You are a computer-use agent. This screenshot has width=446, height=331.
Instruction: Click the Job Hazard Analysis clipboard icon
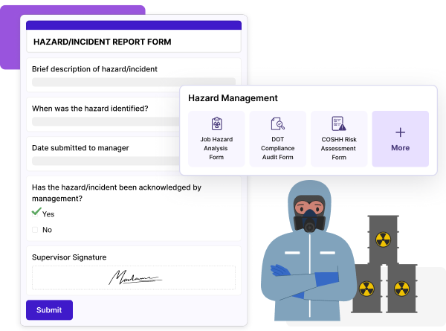(216, 123)
